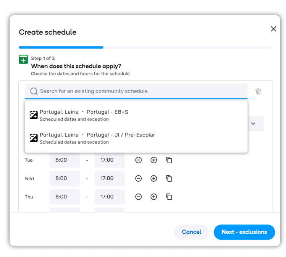Image resolution: width=286 pixels, height=257 pixels.
Task: Expand the dropdown chevron behind the suggestions
Action: coord(253,124)
